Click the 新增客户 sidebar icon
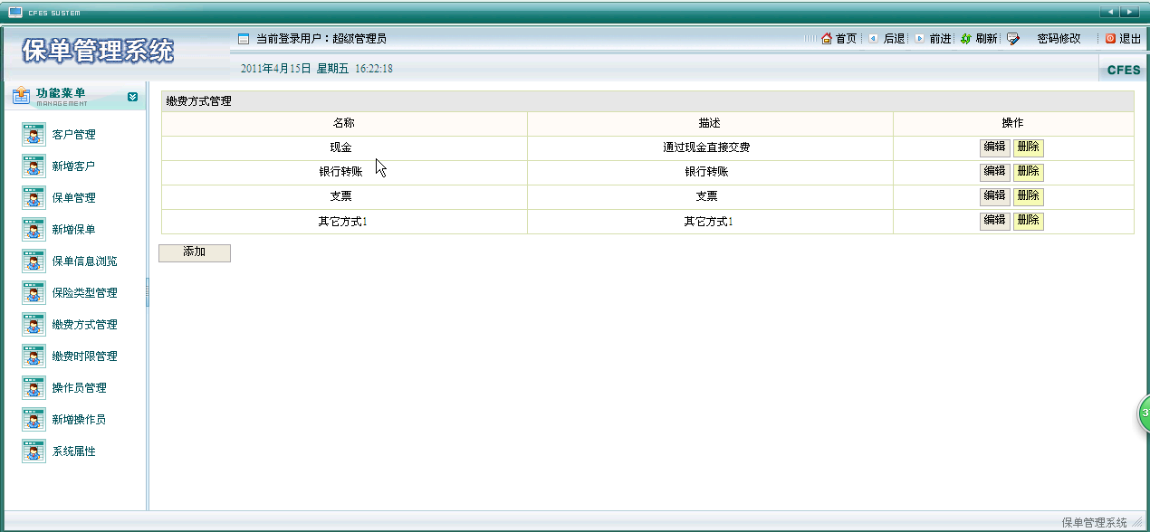The width and height of the screenshot is (1150, 532). [34, 166]
